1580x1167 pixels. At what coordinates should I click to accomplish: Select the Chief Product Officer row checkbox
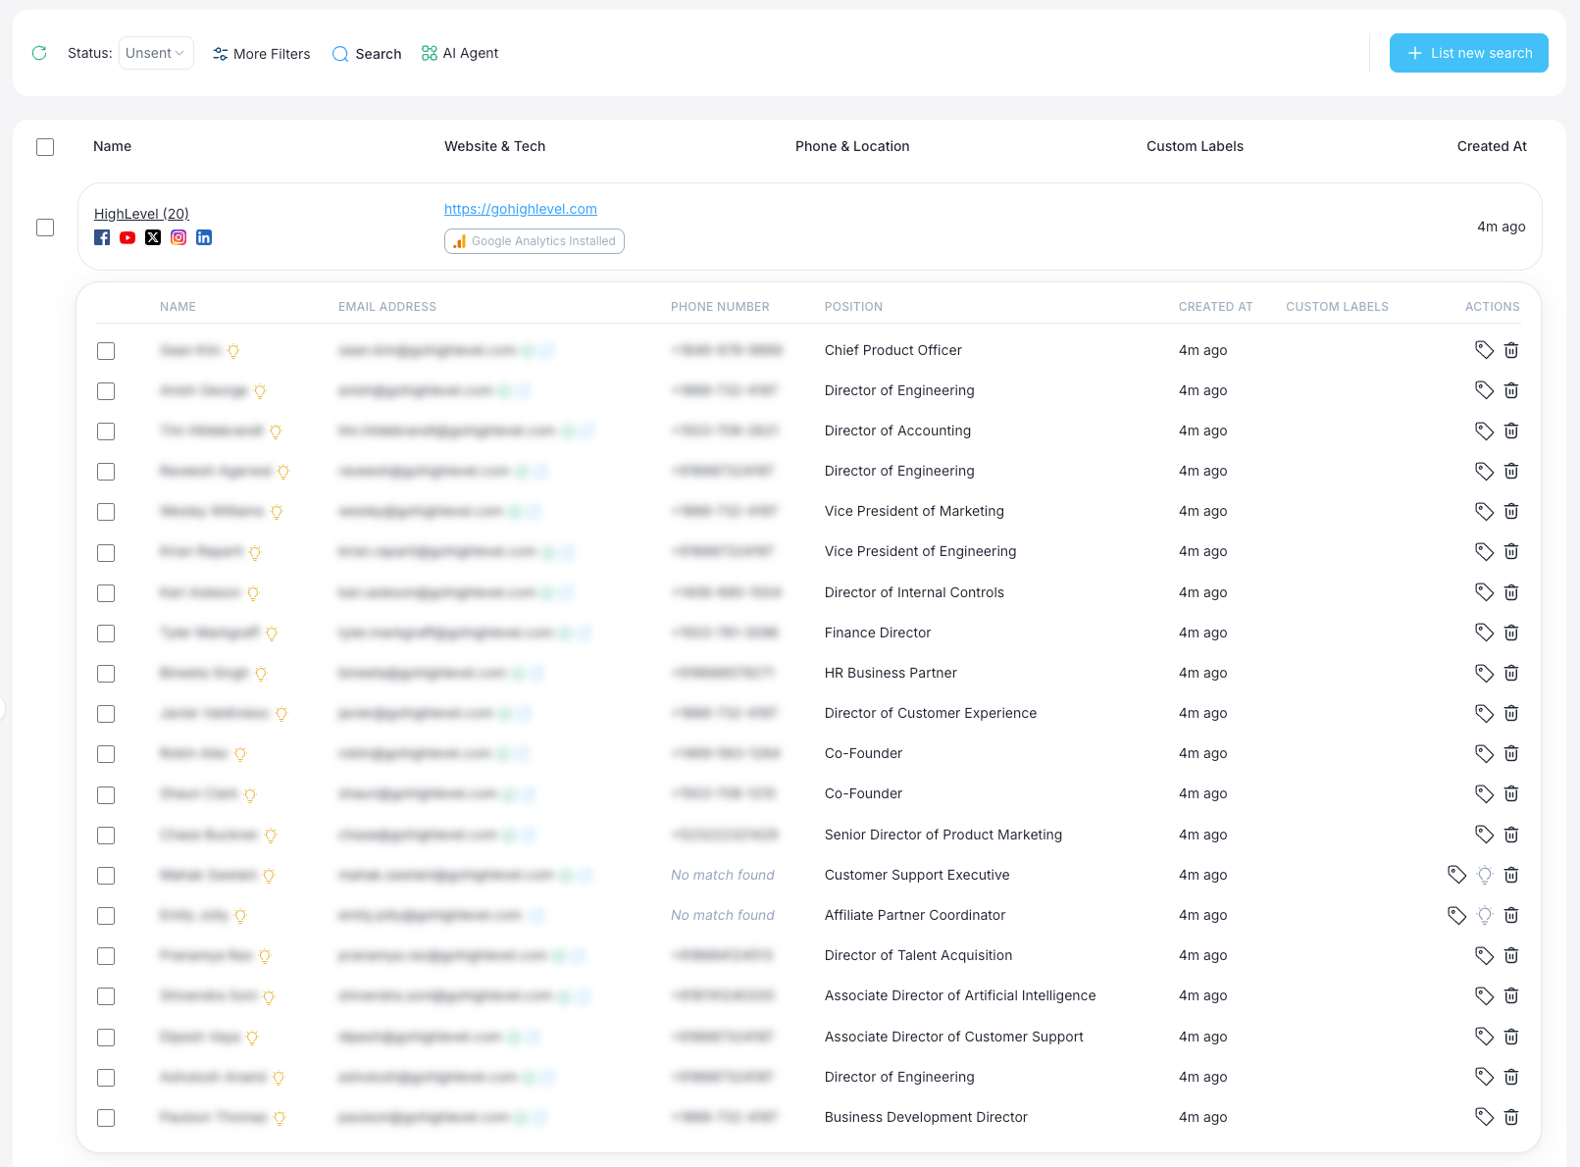tap(106, 351)
